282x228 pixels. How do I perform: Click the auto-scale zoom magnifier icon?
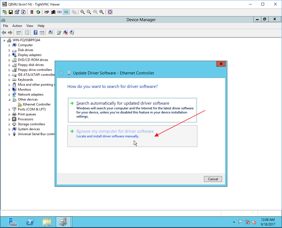point(101,12)
